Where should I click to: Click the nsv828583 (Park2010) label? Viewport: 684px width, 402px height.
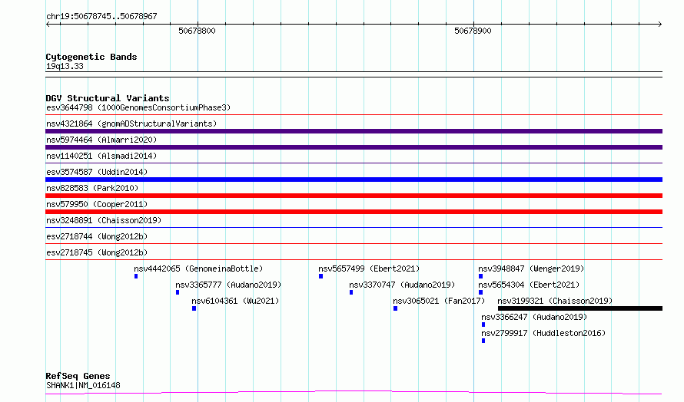point(92,188)
